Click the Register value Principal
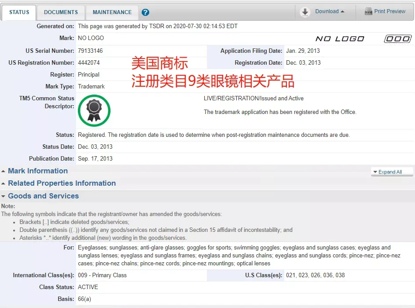 tap(88, 75)
